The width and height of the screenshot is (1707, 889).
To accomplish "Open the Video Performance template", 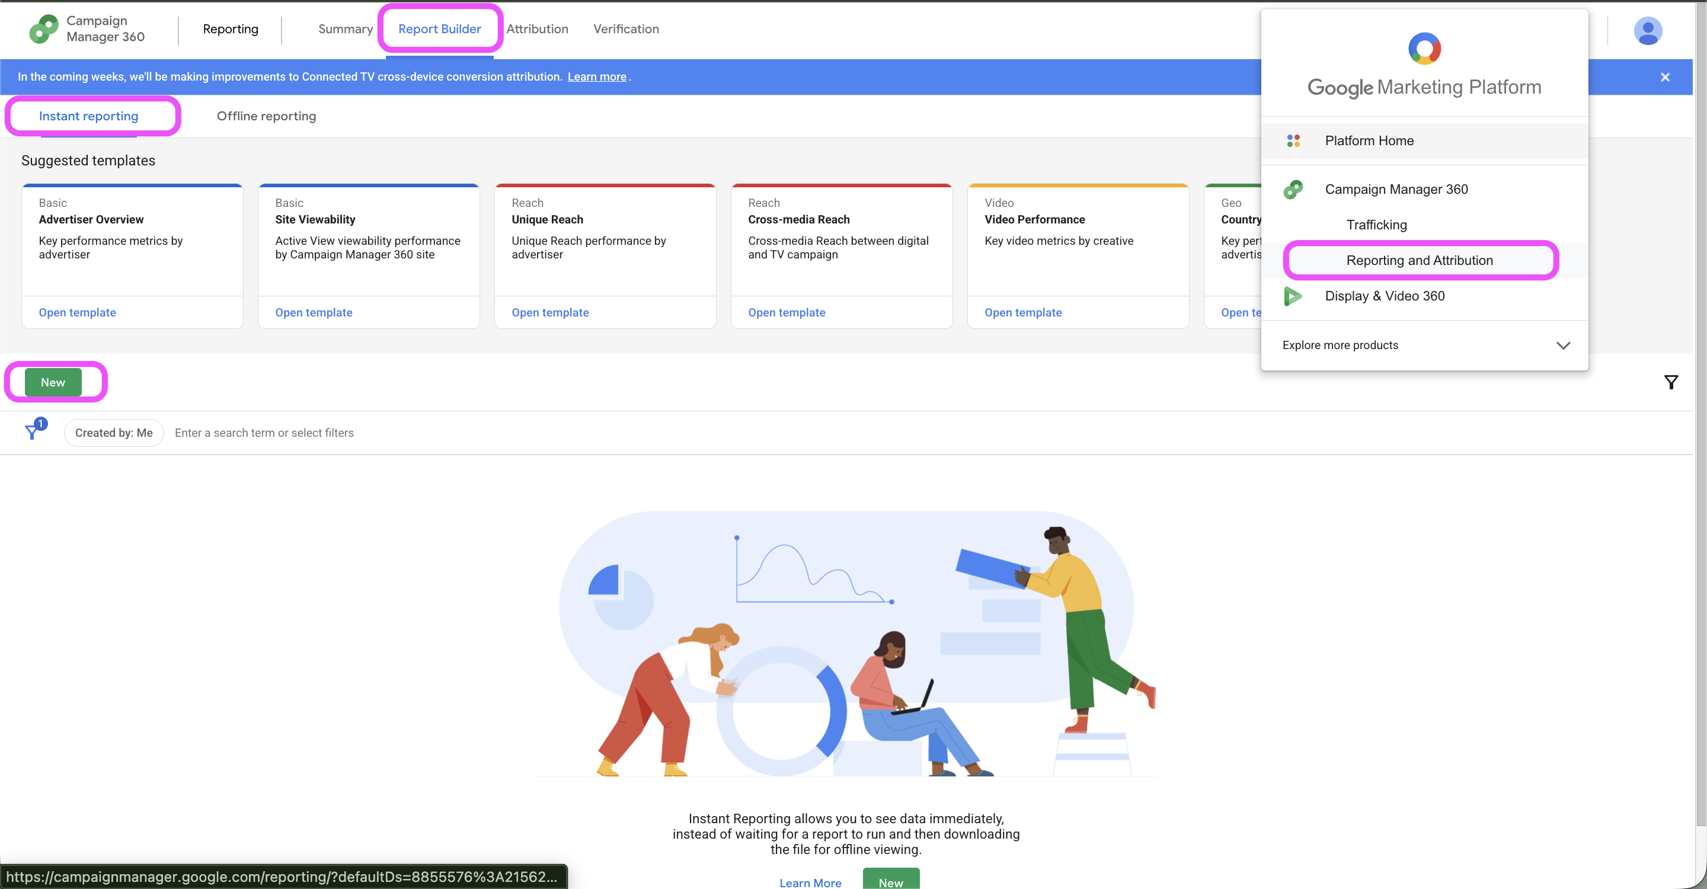I will [x=1022, y=312].
